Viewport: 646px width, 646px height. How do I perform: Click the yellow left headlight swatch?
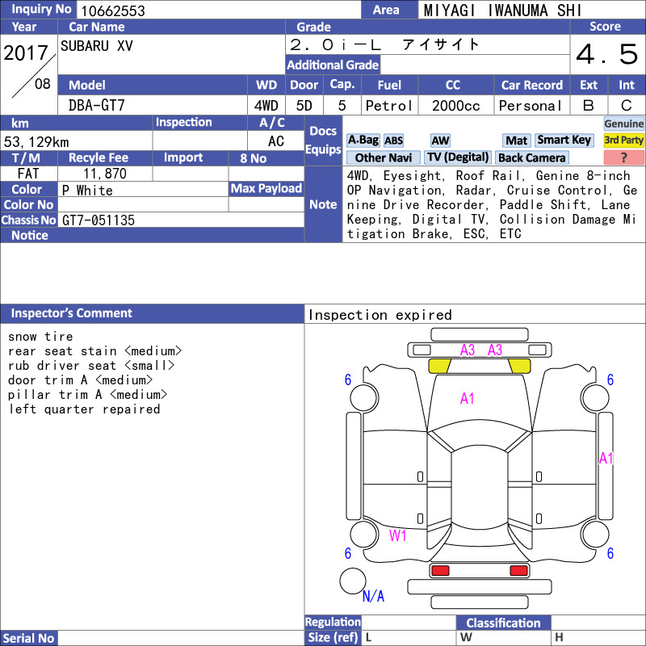coord(439,366)
